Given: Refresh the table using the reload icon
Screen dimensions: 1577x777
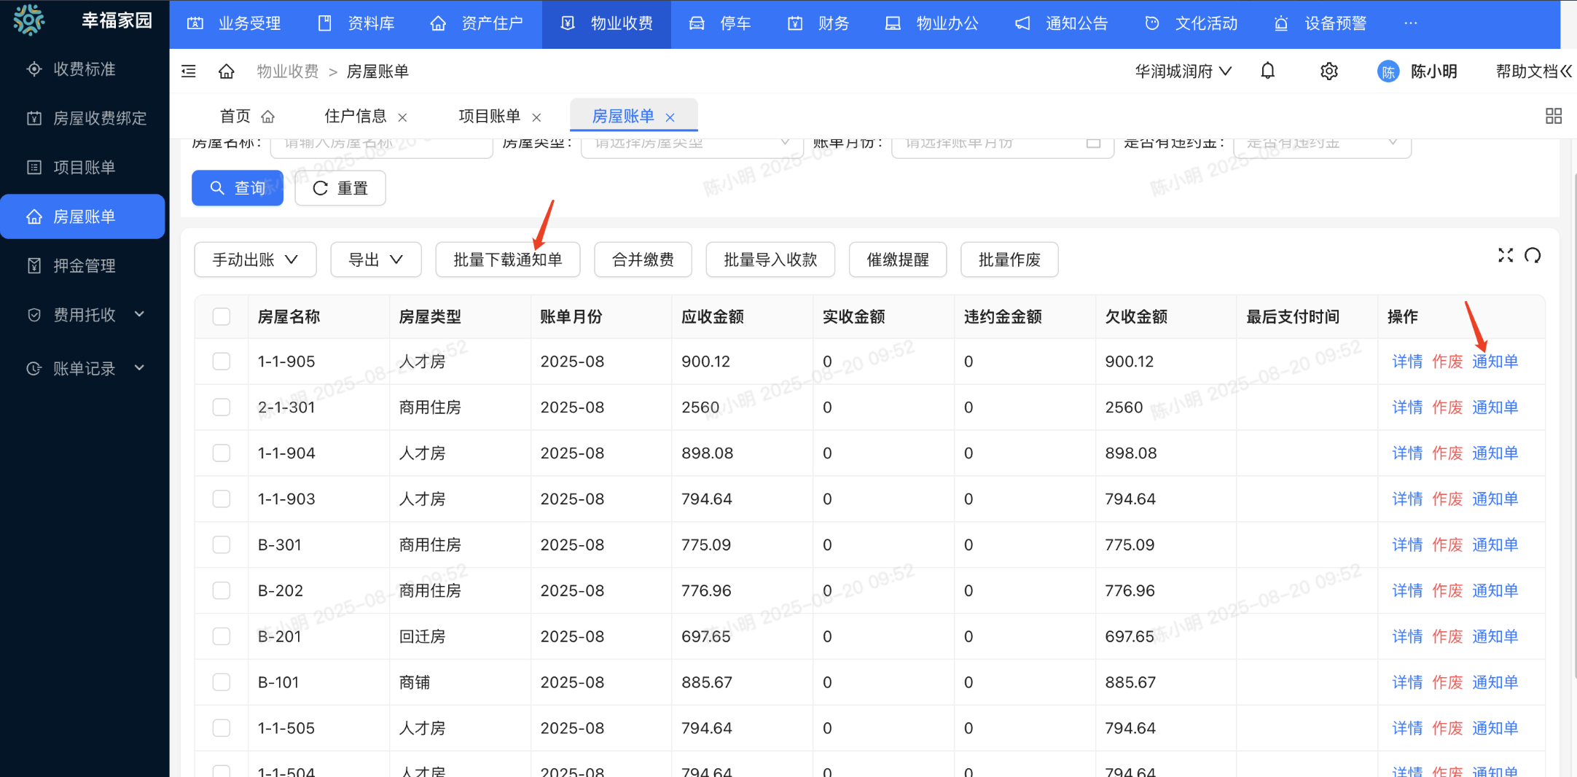Looking at the screenshot, I should click(1533, 255).
